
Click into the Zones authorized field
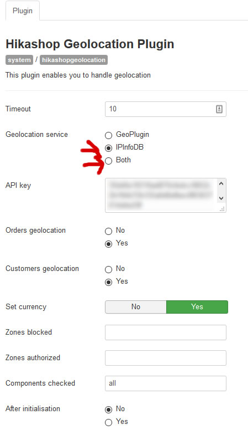(x=166, y=358)
